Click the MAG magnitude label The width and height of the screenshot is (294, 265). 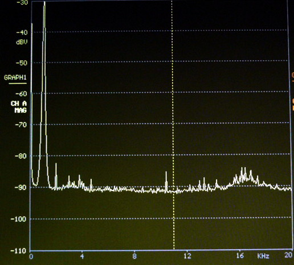pyautogui.click(x=21, y=110)
